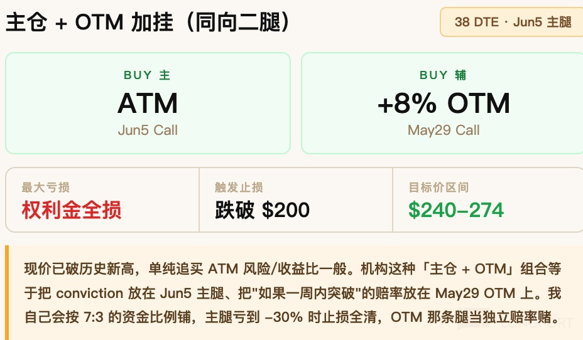This screenshot has width=583, height=340.
Task: Click the large "ATM" heading
Action: pyautogui.click(x=148, y=104)
